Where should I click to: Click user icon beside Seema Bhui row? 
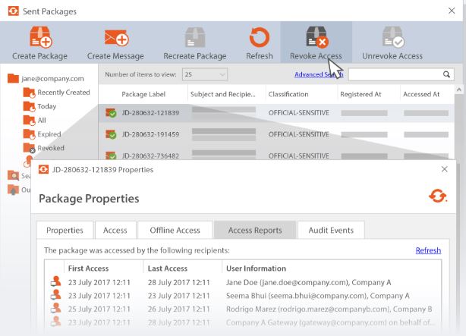coord(55,295)
